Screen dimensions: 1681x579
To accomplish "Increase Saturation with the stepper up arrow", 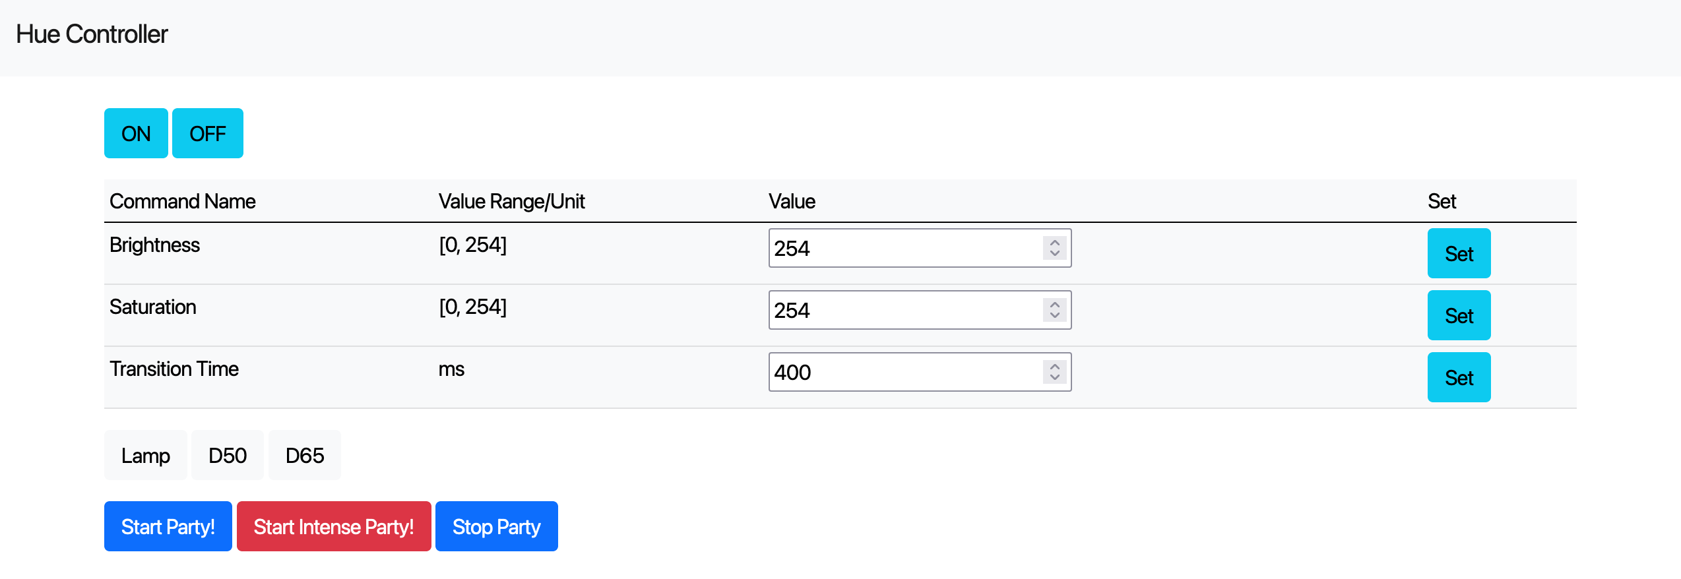I will pyautogui.click(x=1055, y=305).
